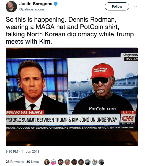Click the blue verified badge

56,4
